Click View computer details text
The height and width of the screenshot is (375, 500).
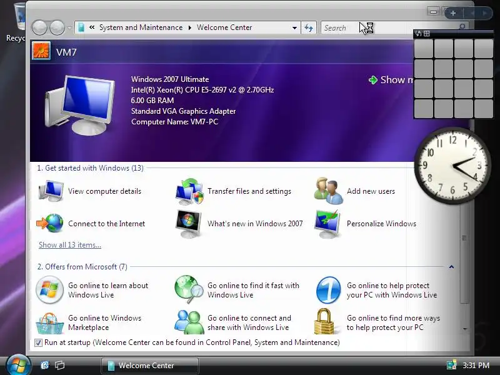tap(104, 191)
